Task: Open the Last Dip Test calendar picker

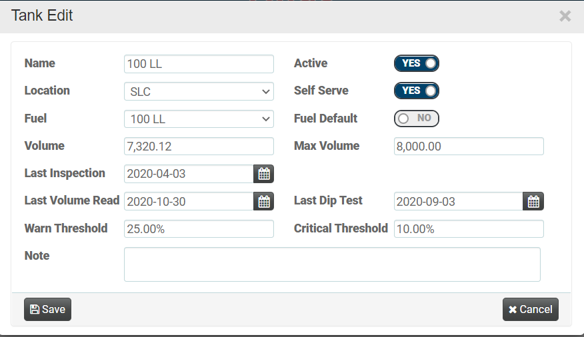Action: [534, 201]
